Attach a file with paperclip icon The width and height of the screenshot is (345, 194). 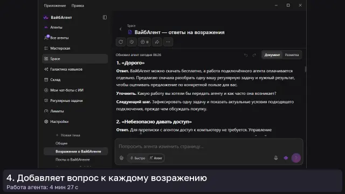tap(121, 158)
